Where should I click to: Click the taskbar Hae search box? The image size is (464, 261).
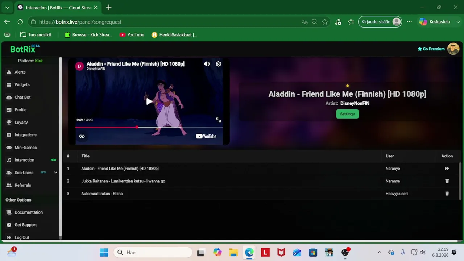pyautogui.click(x=153, y=252)
